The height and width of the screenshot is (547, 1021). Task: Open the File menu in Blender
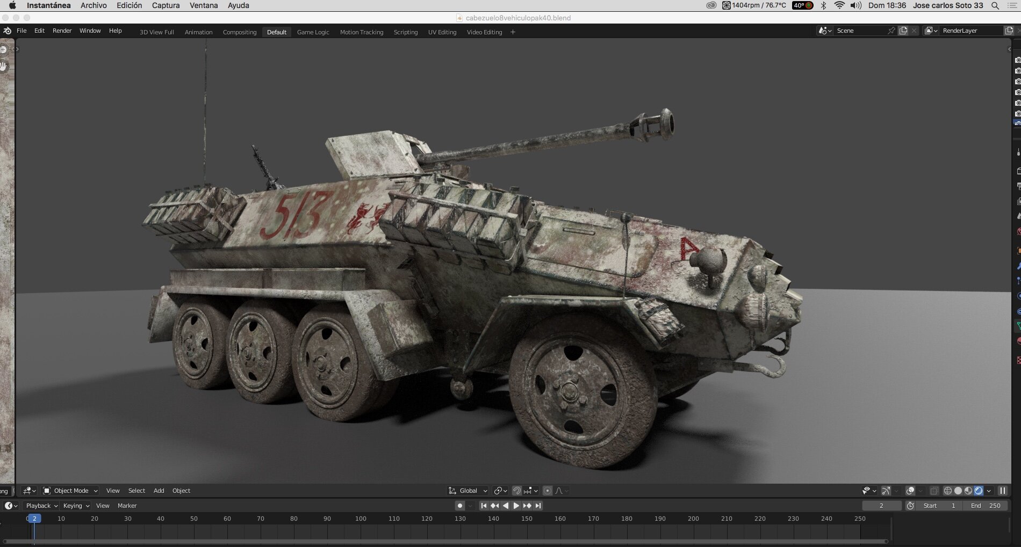point(21,31)
